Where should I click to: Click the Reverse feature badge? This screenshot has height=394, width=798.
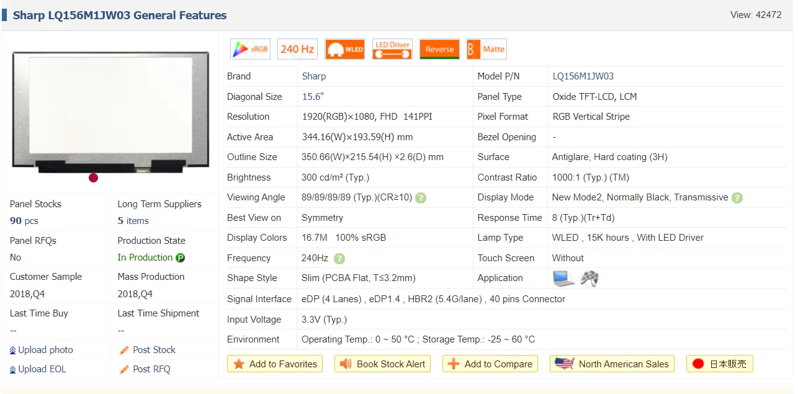point(439,49)
